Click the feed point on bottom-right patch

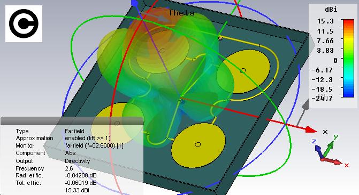[x=198, y=144]
